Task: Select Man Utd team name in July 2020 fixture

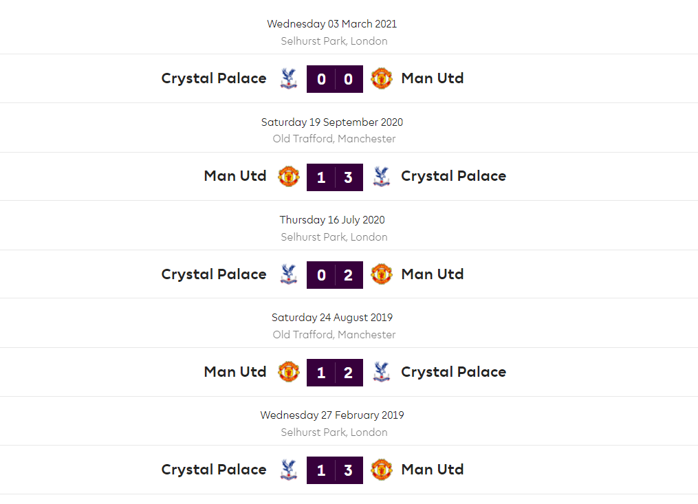Action: [x=433, y=274]
